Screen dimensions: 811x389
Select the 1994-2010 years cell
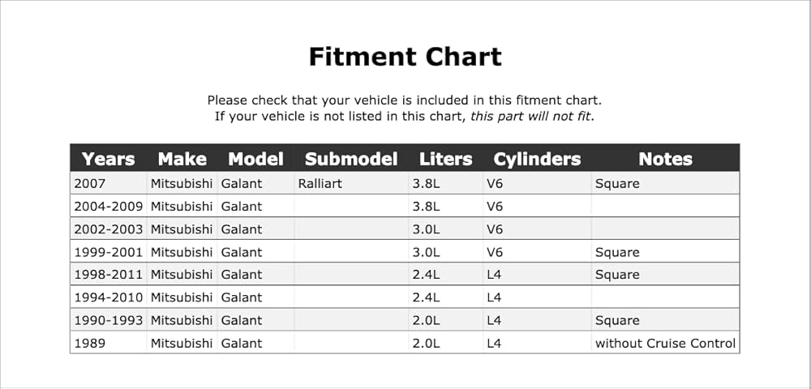click(x=108, y=297)
